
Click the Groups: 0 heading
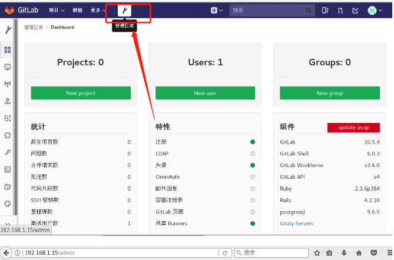[330, 62]
